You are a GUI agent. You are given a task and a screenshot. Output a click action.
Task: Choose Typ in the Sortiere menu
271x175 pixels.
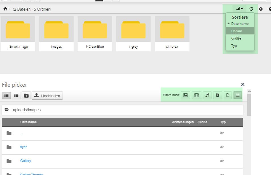tap(234, 46)
